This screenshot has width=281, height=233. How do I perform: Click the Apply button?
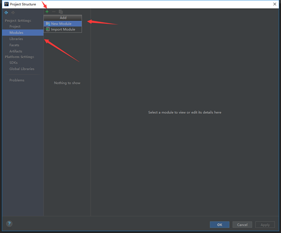click(265, 225)
